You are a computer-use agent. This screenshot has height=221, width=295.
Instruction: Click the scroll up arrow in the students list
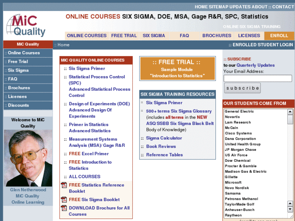[290, 112]
